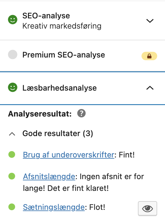Click green bullet beside Afsnitslængde
The width and height of the screenshot is (165, 224).
[x=12, y=176]
